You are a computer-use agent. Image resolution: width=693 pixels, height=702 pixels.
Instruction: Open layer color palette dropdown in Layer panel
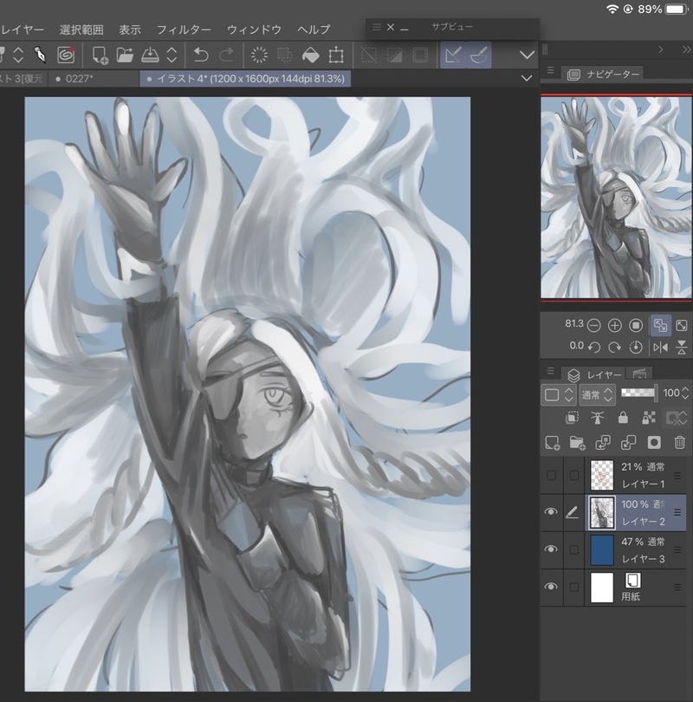click(x=559, y=395)
